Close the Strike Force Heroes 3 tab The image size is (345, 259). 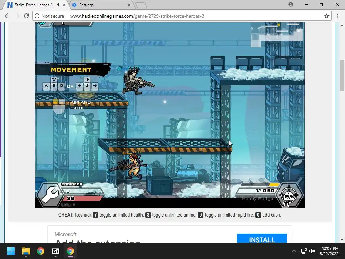pos(64,5)
